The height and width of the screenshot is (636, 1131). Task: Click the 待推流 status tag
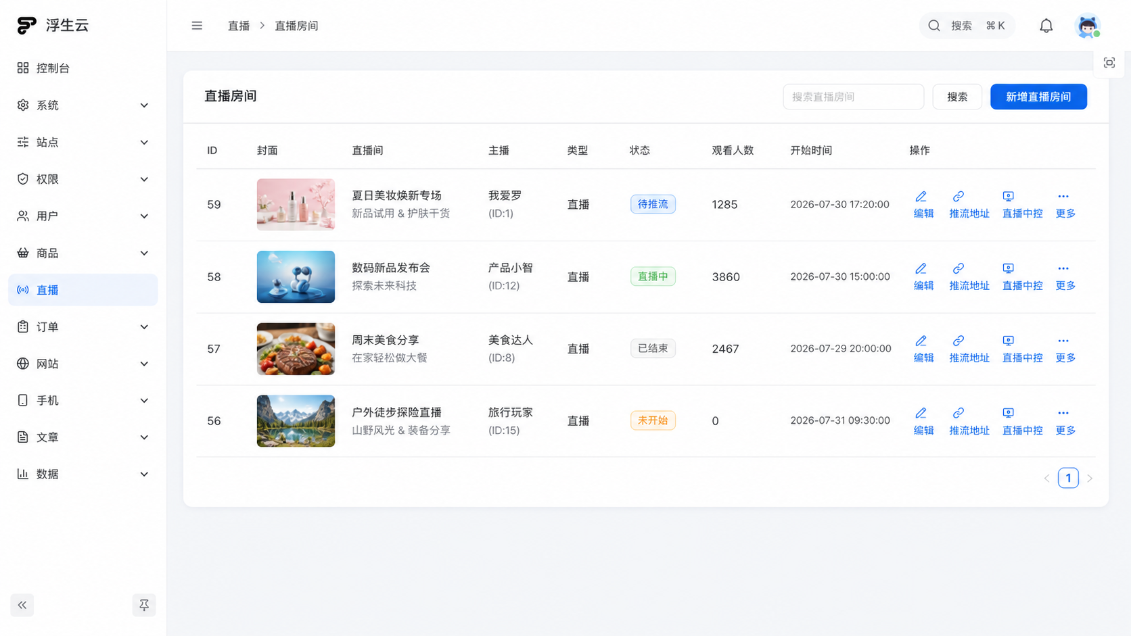[653, 204]
